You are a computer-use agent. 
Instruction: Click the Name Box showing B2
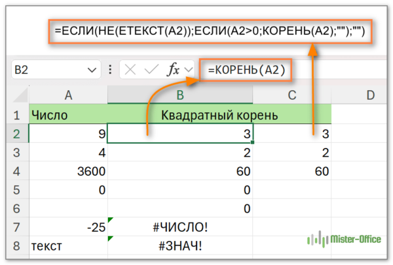46,70
